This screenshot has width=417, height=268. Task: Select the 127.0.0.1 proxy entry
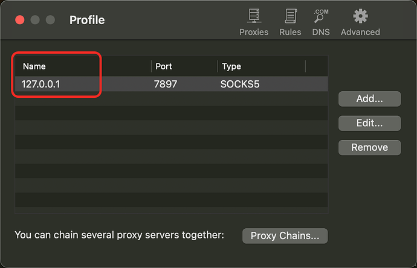171,84
